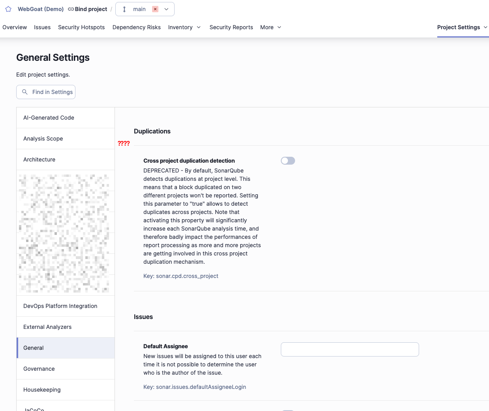This screenshot has width=489, height=411.
Task: Open the Dependency Risks tab
Action: [136, 27]
